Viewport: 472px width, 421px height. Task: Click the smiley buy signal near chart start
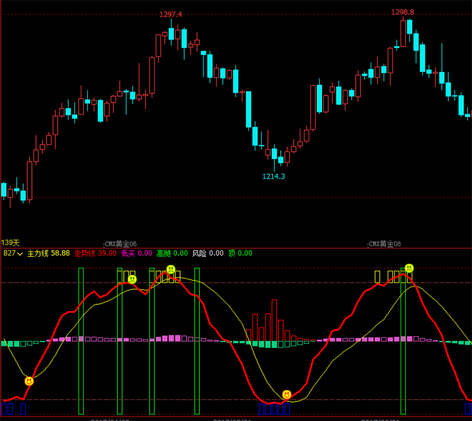(29, 381)
